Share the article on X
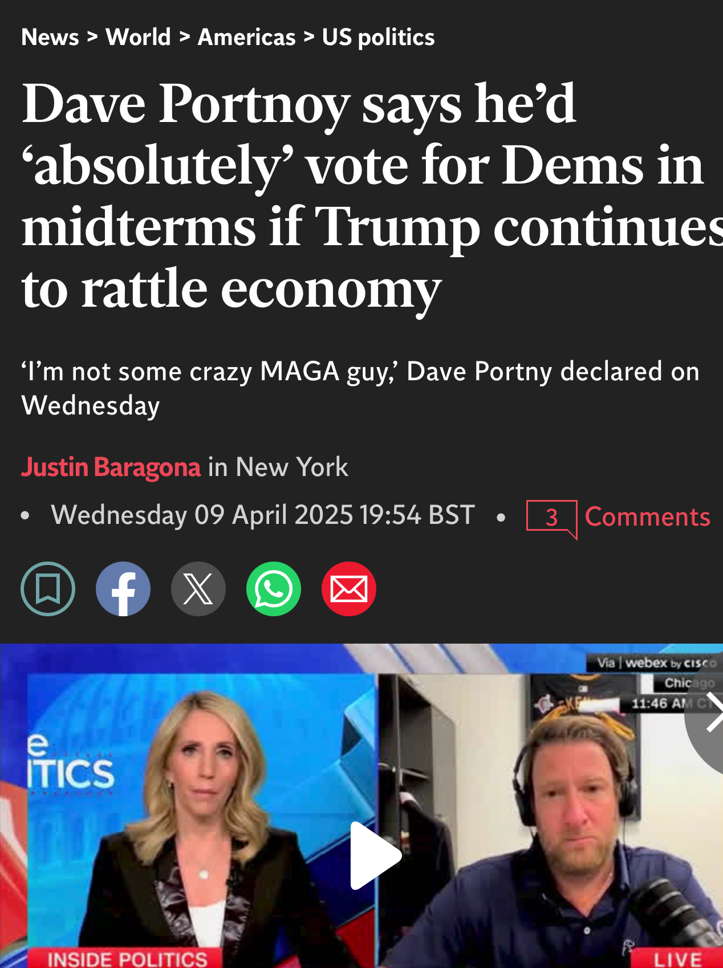Viewport: 723px width, 968px height. point(198,589)
